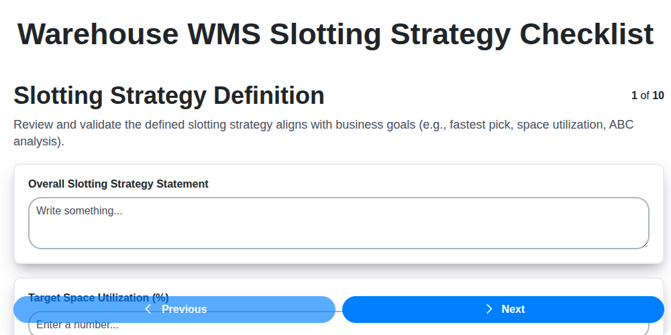Click the "1 of 10" step indicator
671x335 pixels.
648,95
